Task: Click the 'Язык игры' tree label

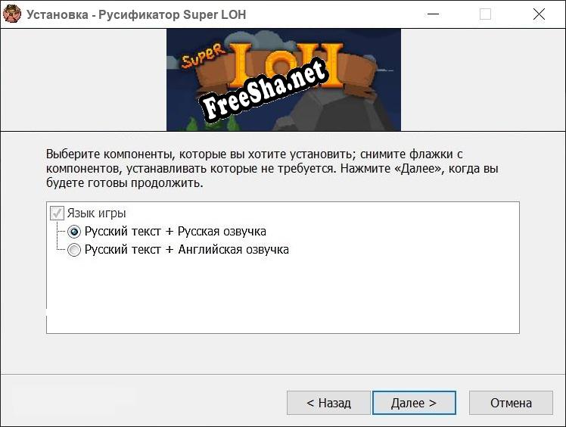Action: pos(96,213)
